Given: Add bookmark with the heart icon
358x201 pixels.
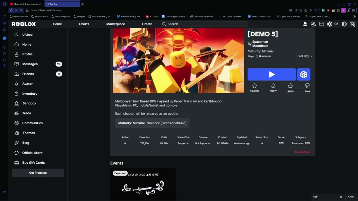Looking at the screenshot, I should pyautogui.click(x=316, y=10).
